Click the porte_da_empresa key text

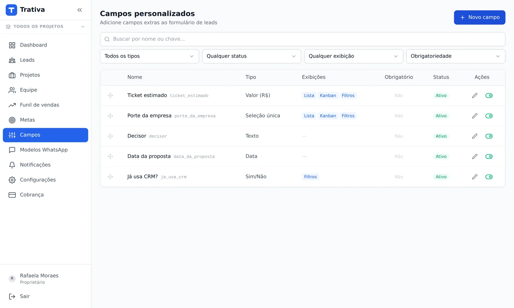[195, 116]
